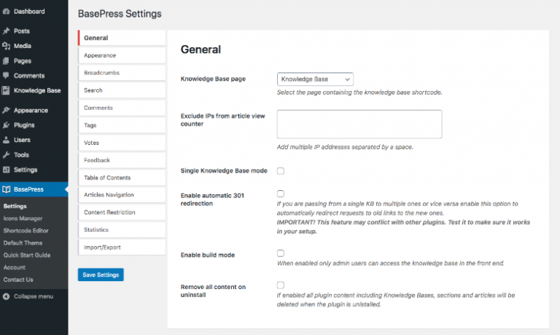Click the Pages icon in sidebar

click(6, 61)
